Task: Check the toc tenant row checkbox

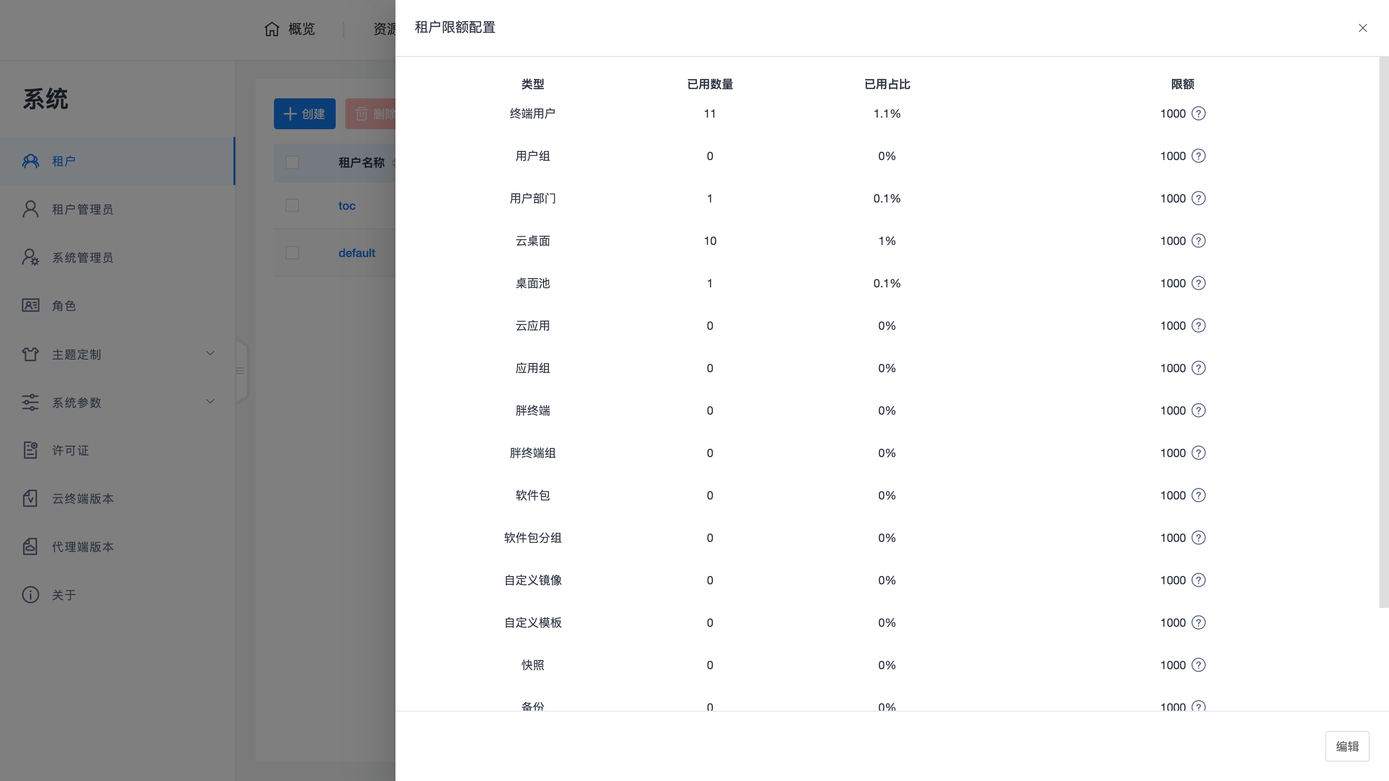Action: click(x=292, y=205)
